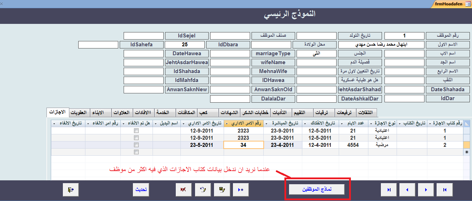Toggle the cancellation checkbox in the مرضية row

pos(136,145)
